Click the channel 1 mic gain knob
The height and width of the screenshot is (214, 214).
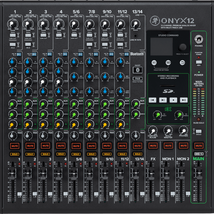[x=12, y=24]
